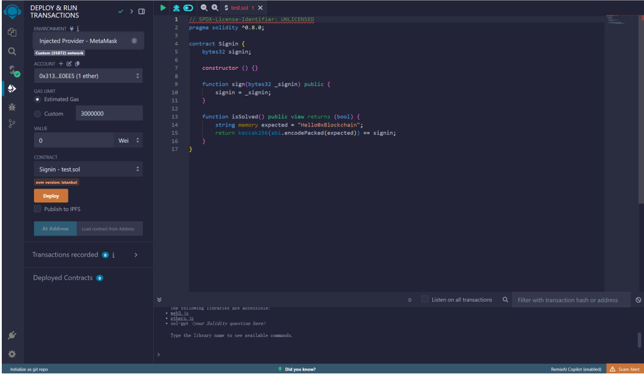Viewport: 644px width, 374px height.
Task: Open the Solidity Compiler sidebar icon
Action: click(13, 70)
